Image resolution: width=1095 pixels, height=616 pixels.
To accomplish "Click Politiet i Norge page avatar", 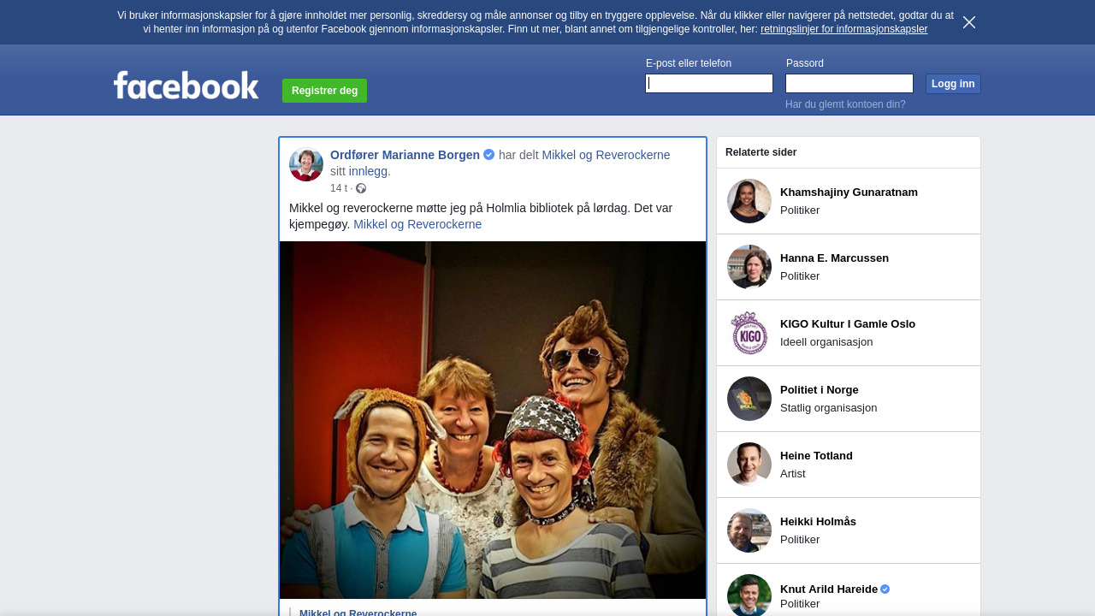I will pyautogui.click(x=749, y=399).
